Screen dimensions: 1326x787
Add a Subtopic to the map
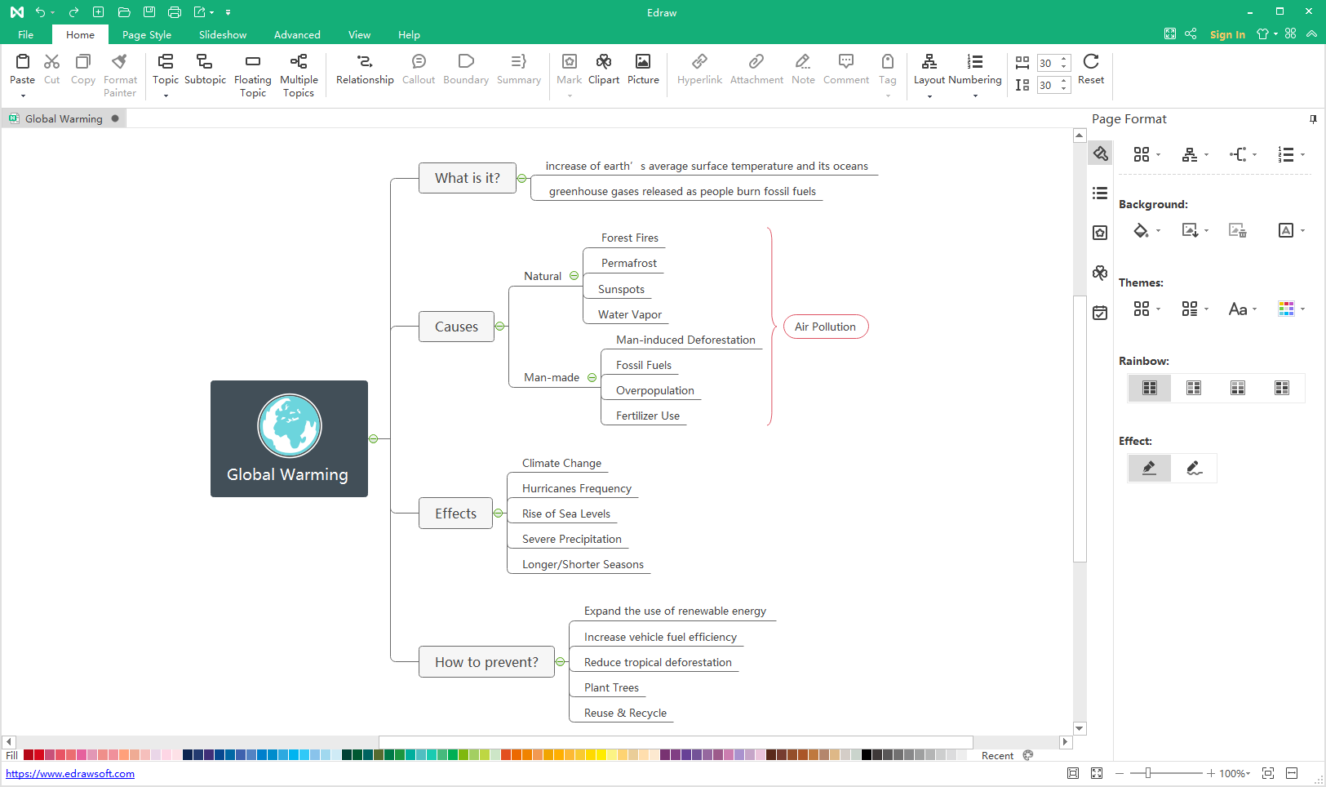205,62
